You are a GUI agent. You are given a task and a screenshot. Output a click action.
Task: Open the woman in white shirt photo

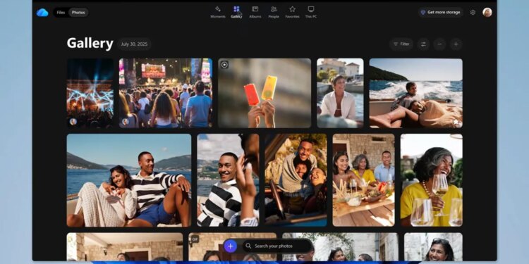click(x=340, y=93)
